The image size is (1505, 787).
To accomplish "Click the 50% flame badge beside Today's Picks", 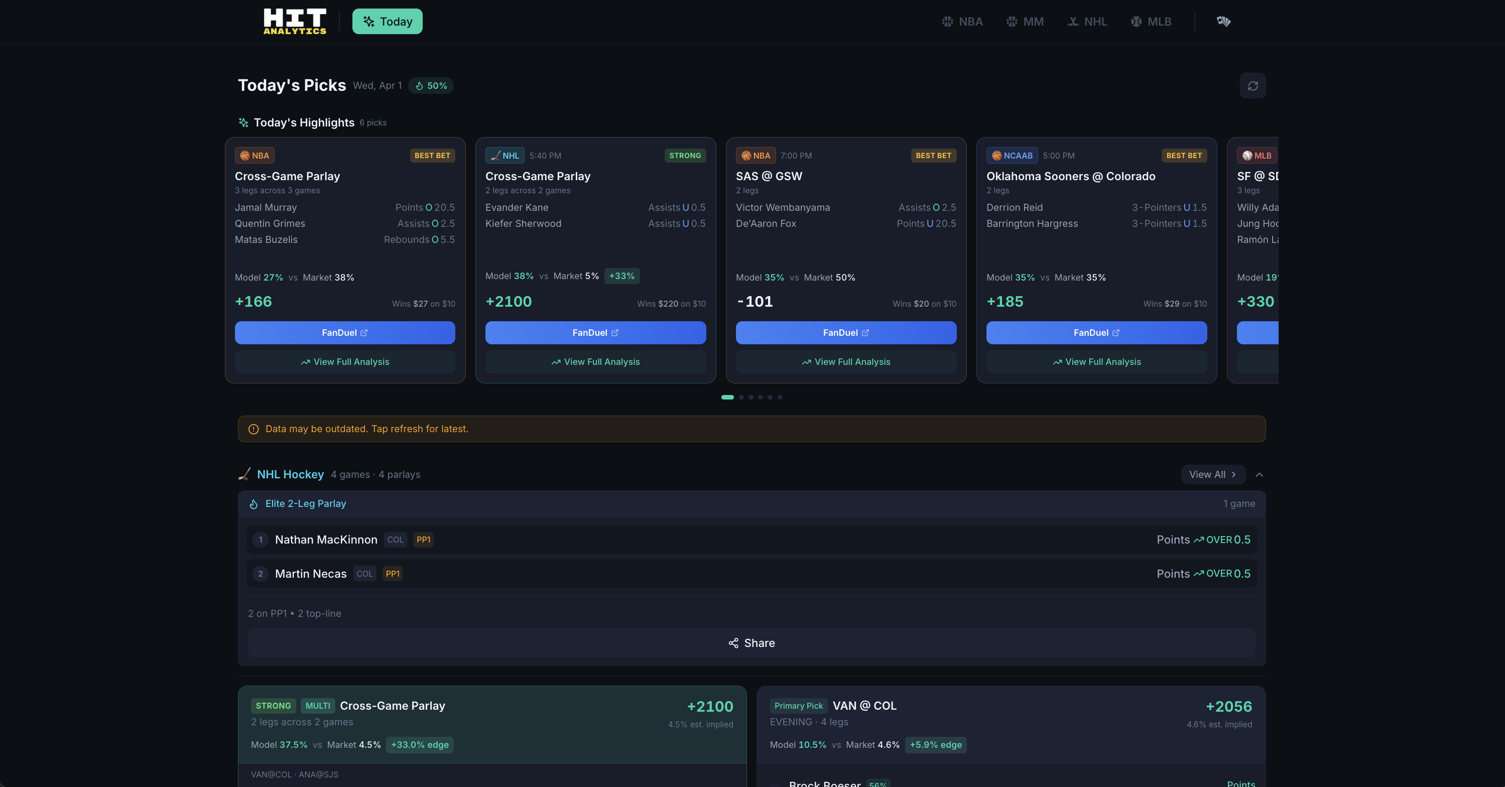I will [x=431, y=85].
